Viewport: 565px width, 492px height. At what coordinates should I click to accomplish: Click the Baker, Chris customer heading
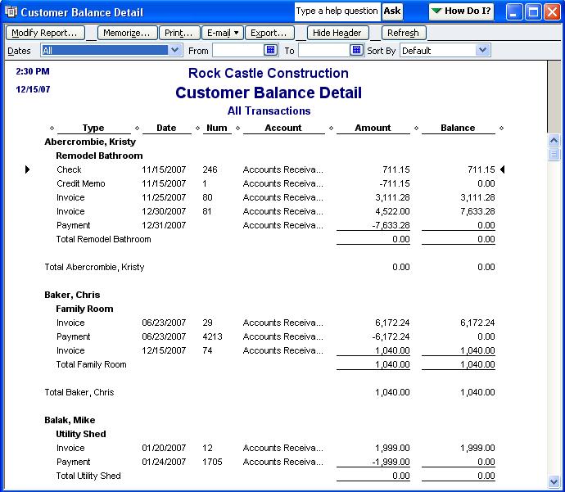click(x=72, y=295)
